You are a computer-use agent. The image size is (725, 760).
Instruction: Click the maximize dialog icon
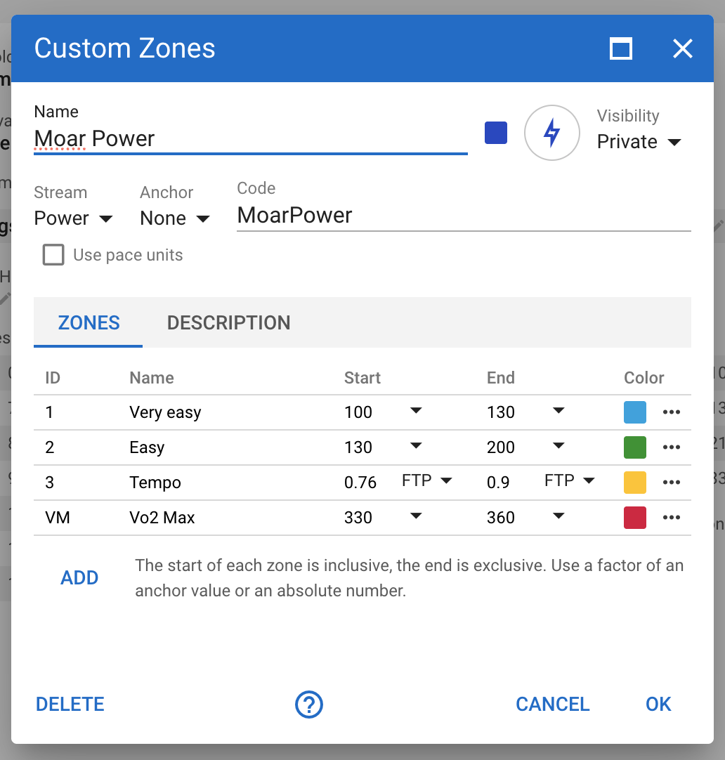pos(620,48)
